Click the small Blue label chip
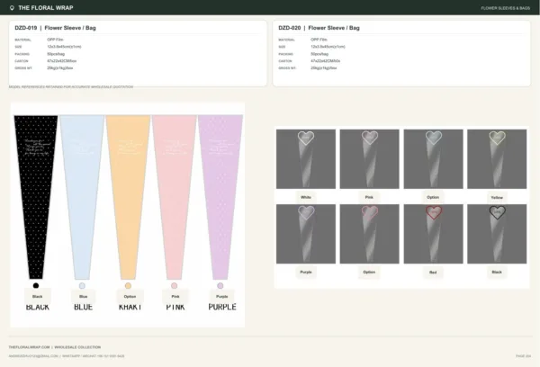Image resolution: width=540 pixels, height=367 pixels. 84,297
